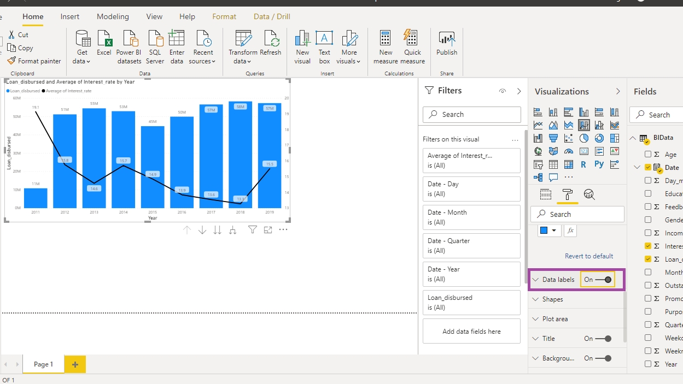The image size is (683, 384).
Task: Select the pie chart visualization
Action: (584, 138)
